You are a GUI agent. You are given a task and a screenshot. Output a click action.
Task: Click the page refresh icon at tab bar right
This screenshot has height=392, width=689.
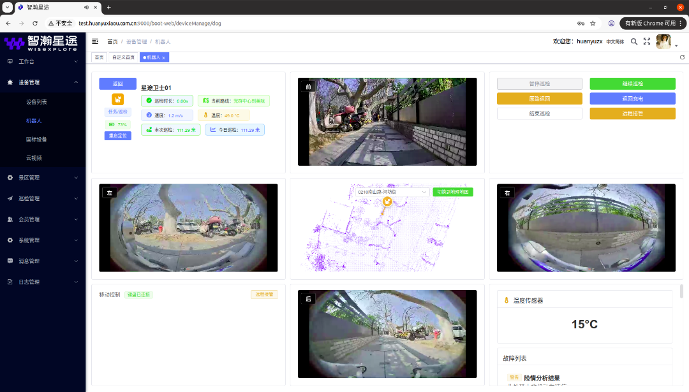coord(682,57)
